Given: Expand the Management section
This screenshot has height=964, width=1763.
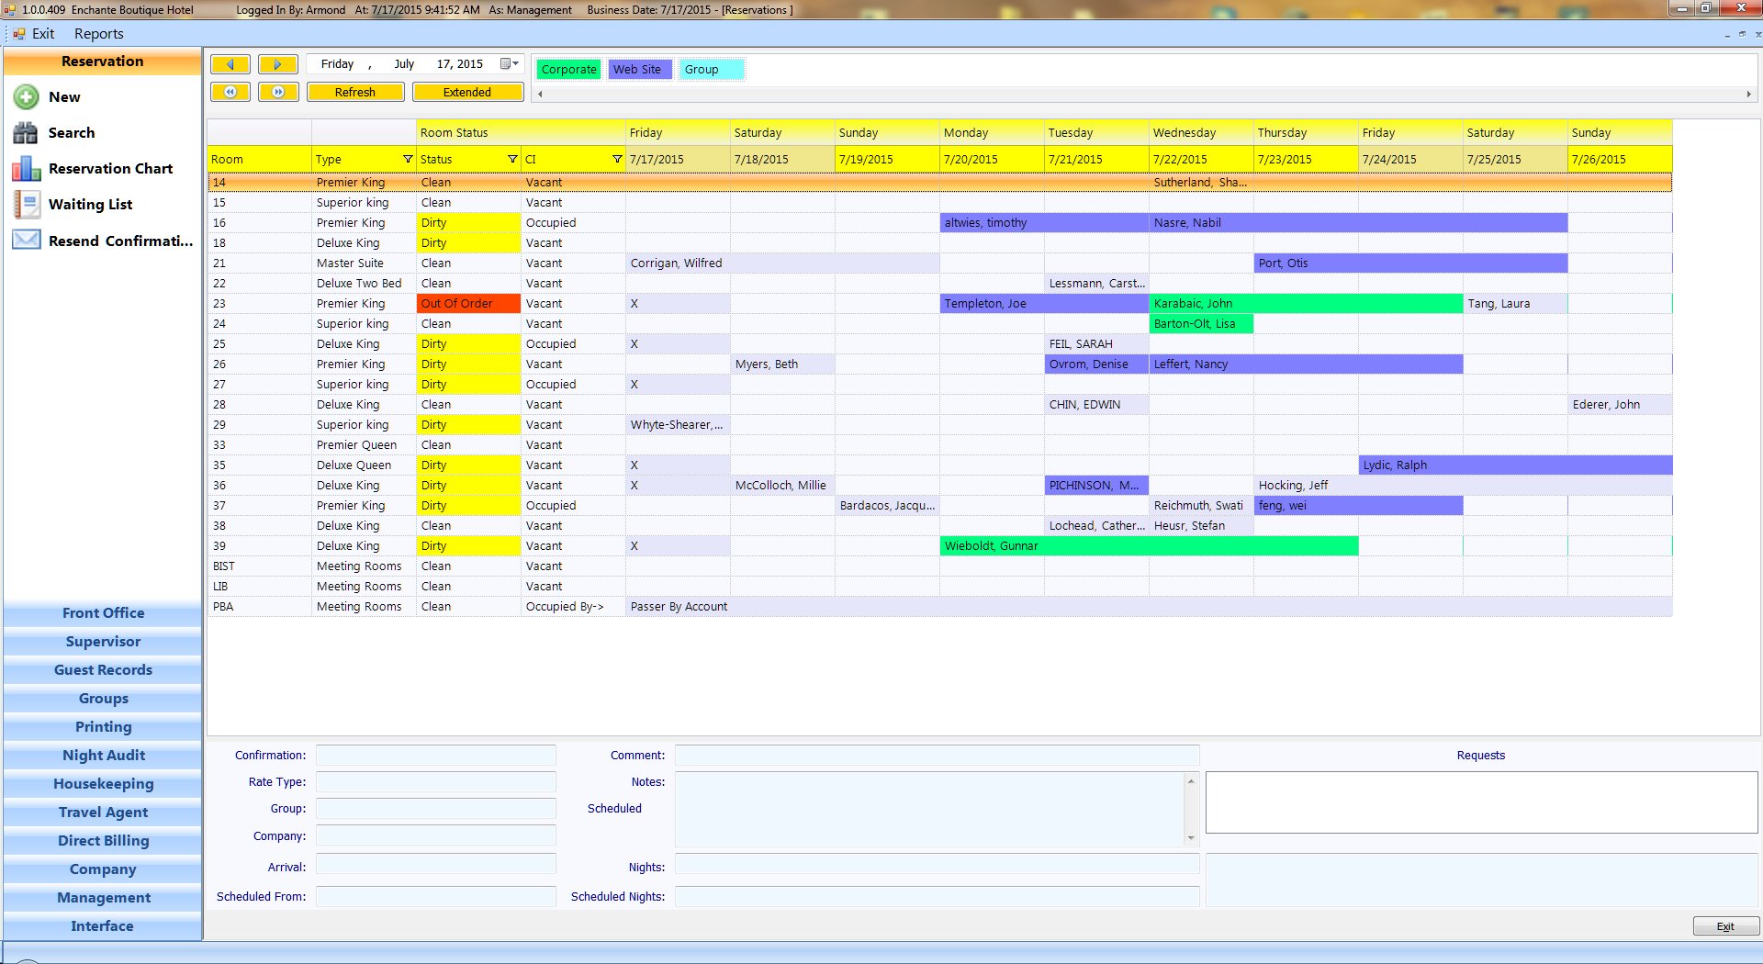Looking at the screenshot, I should (103, 898).
